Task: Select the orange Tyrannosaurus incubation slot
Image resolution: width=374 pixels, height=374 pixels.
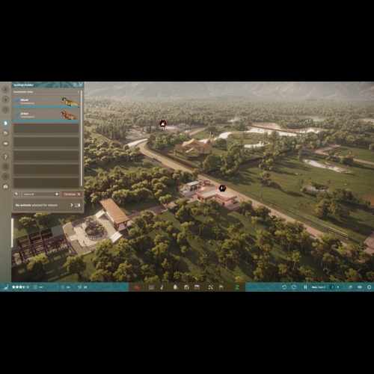Action: tap(46, 115)
